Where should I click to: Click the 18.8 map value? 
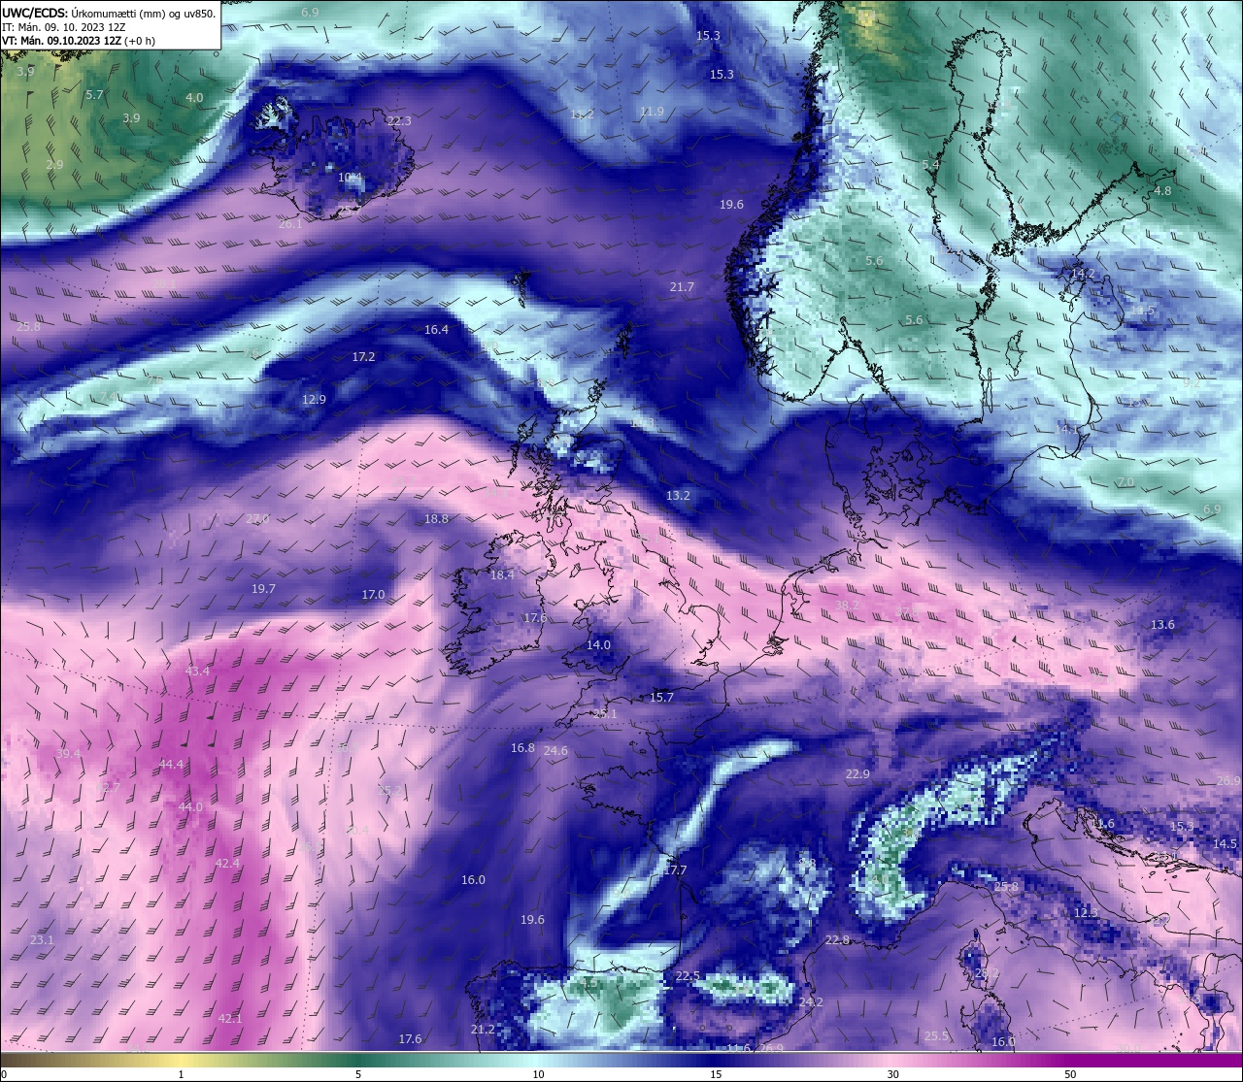point(436,519)
